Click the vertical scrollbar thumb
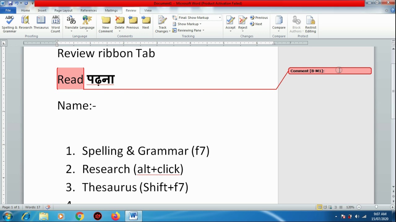Viewport: 396px width, 222px height. [393, 91]
